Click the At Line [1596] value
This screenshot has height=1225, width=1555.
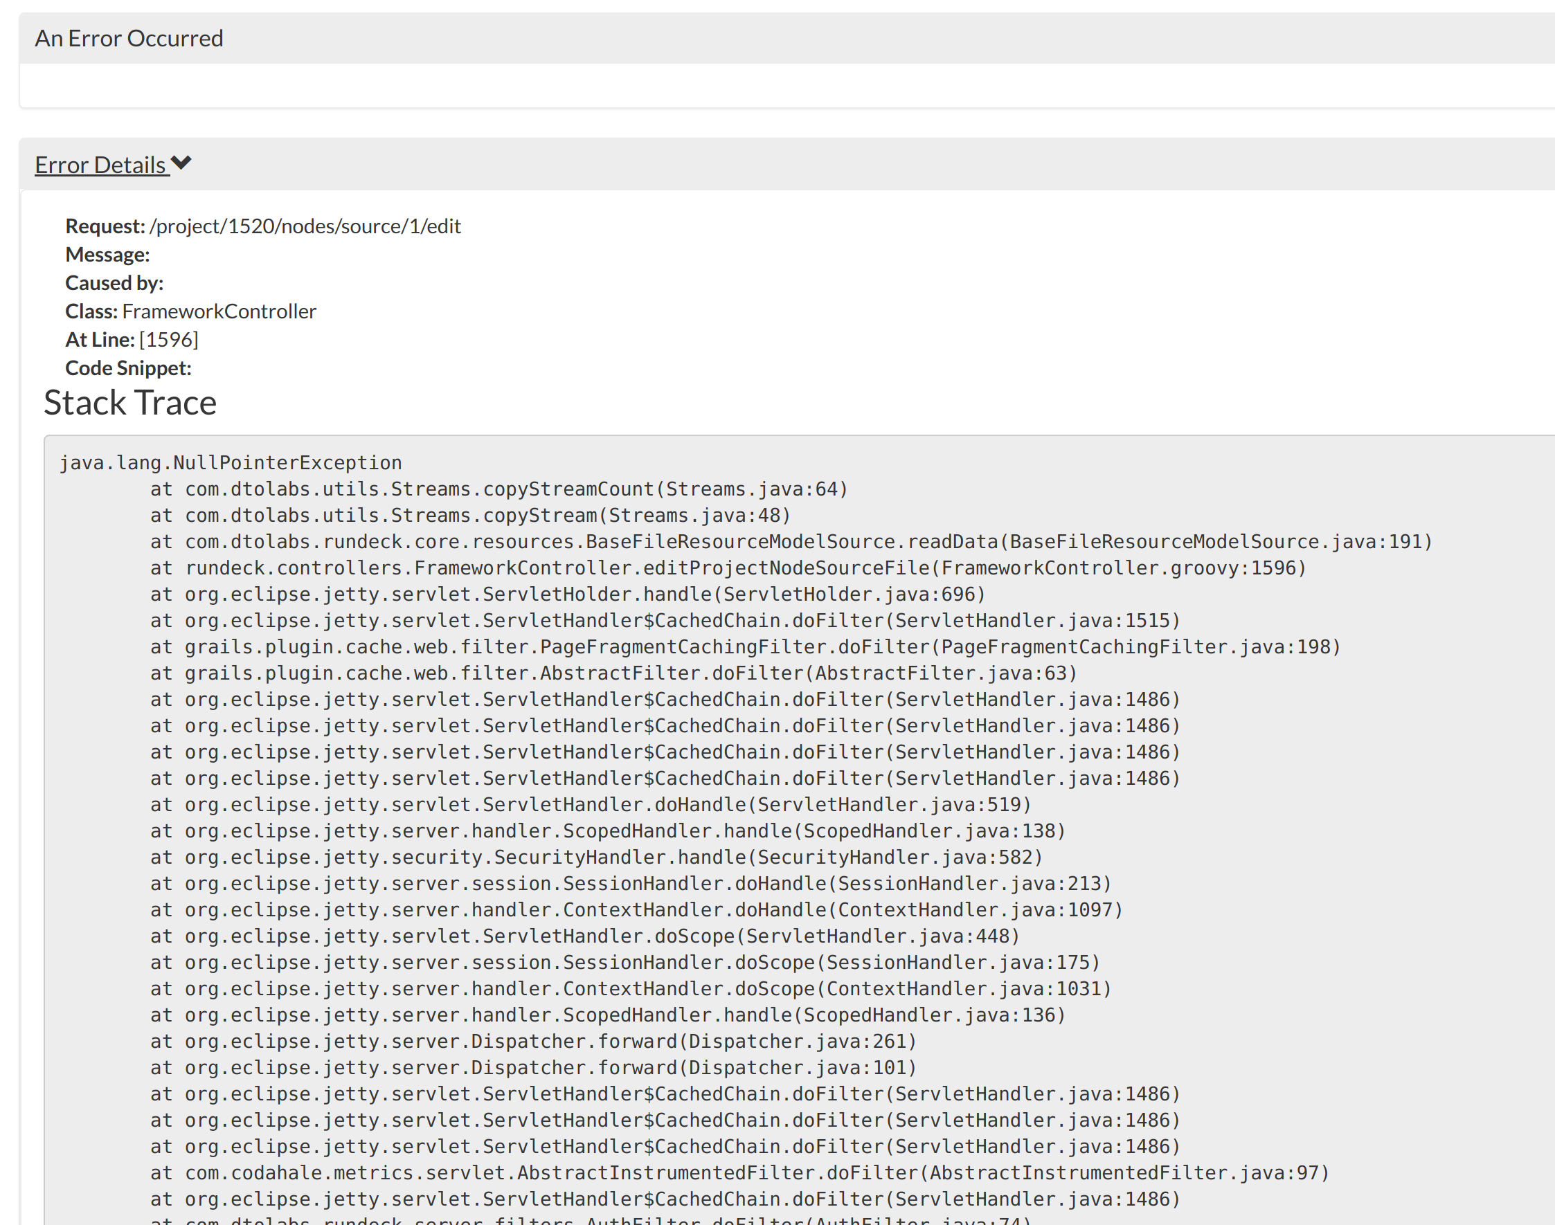click(169, 339)
